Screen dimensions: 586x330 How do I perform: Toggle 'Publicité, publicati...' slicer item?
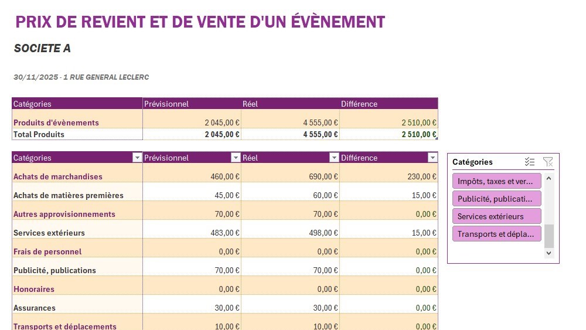(496, 199)
